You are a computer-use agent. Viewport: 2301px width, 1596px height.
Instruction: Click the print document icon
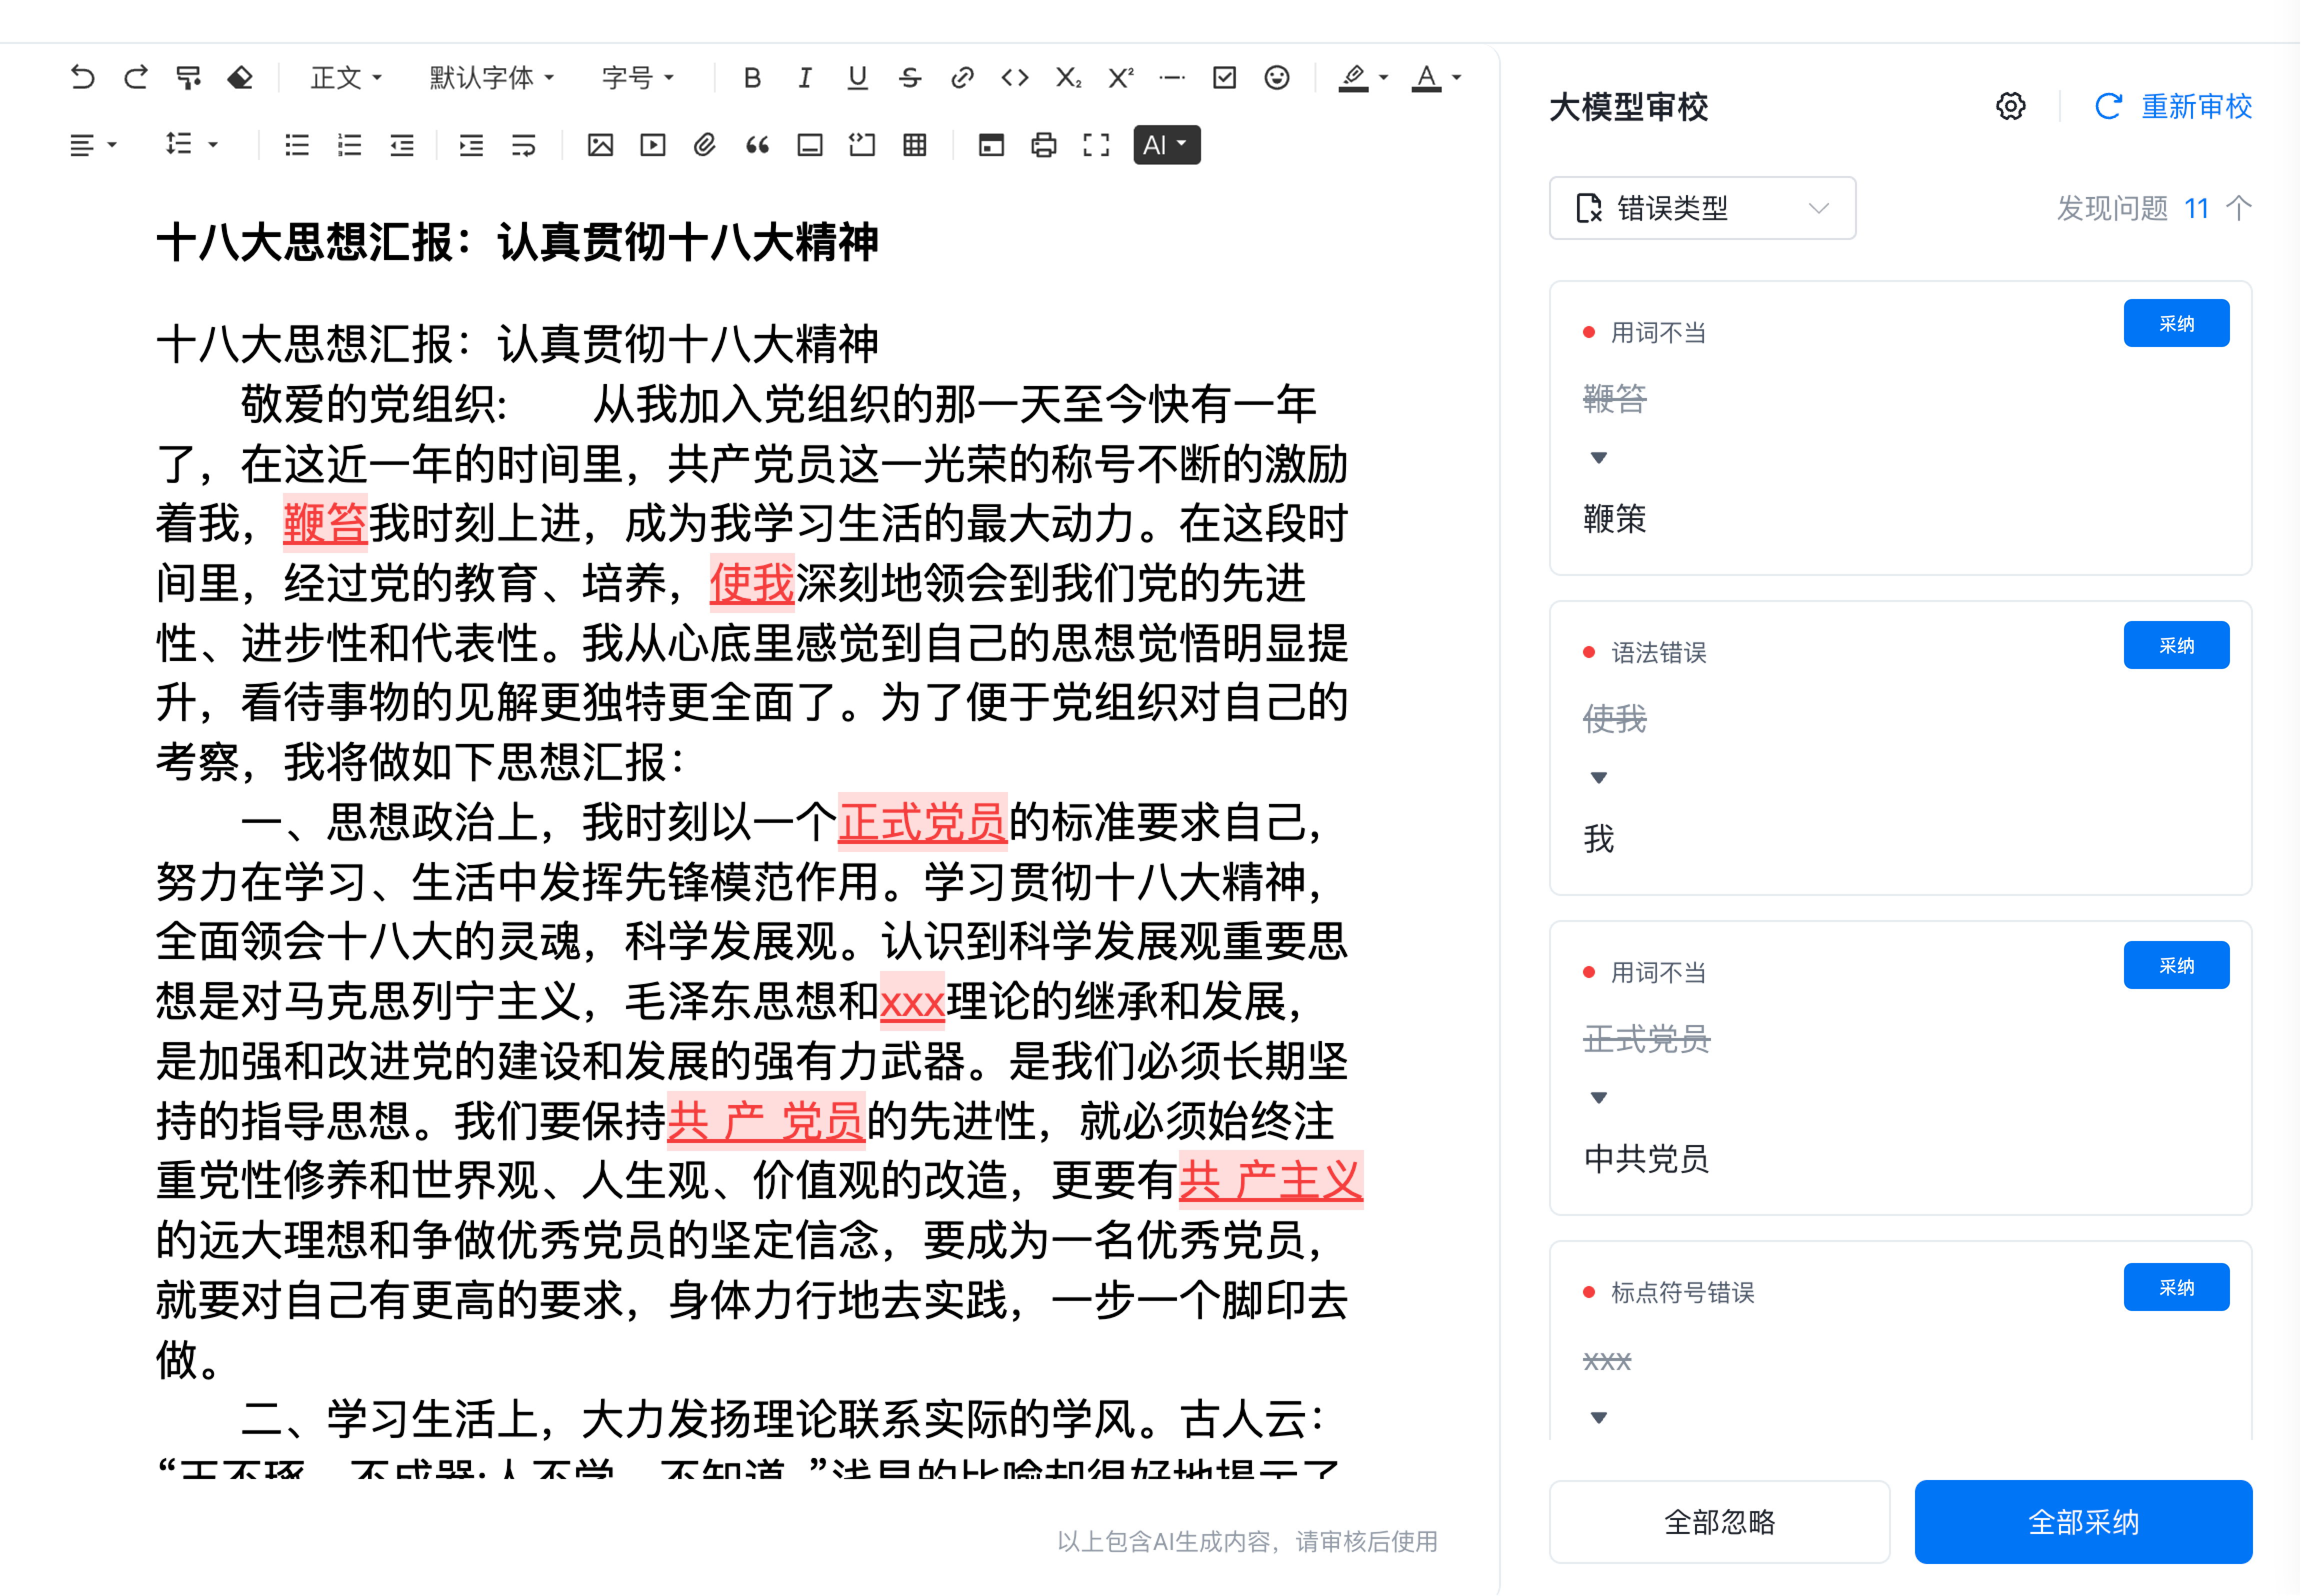click(x=1043, y=145)
